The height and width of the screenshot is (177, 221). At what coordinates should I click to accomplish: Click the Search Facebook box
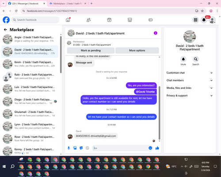(x=35, y=20)
